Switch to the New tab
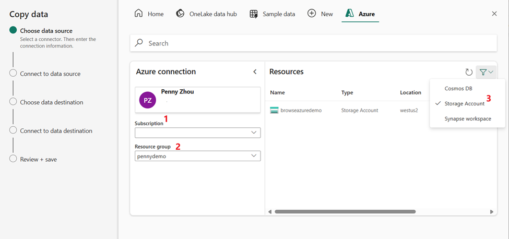 (320, 14)
